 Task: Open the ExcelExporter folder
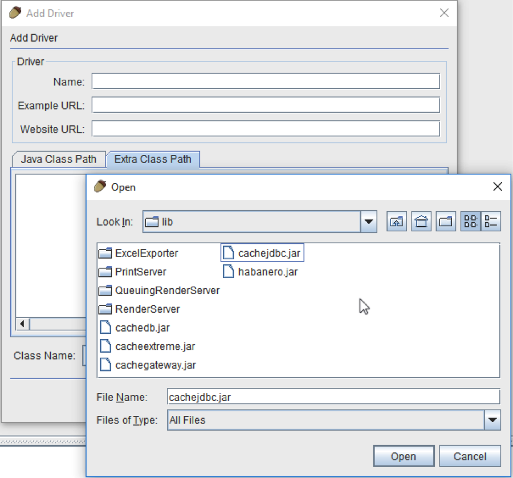146,253
